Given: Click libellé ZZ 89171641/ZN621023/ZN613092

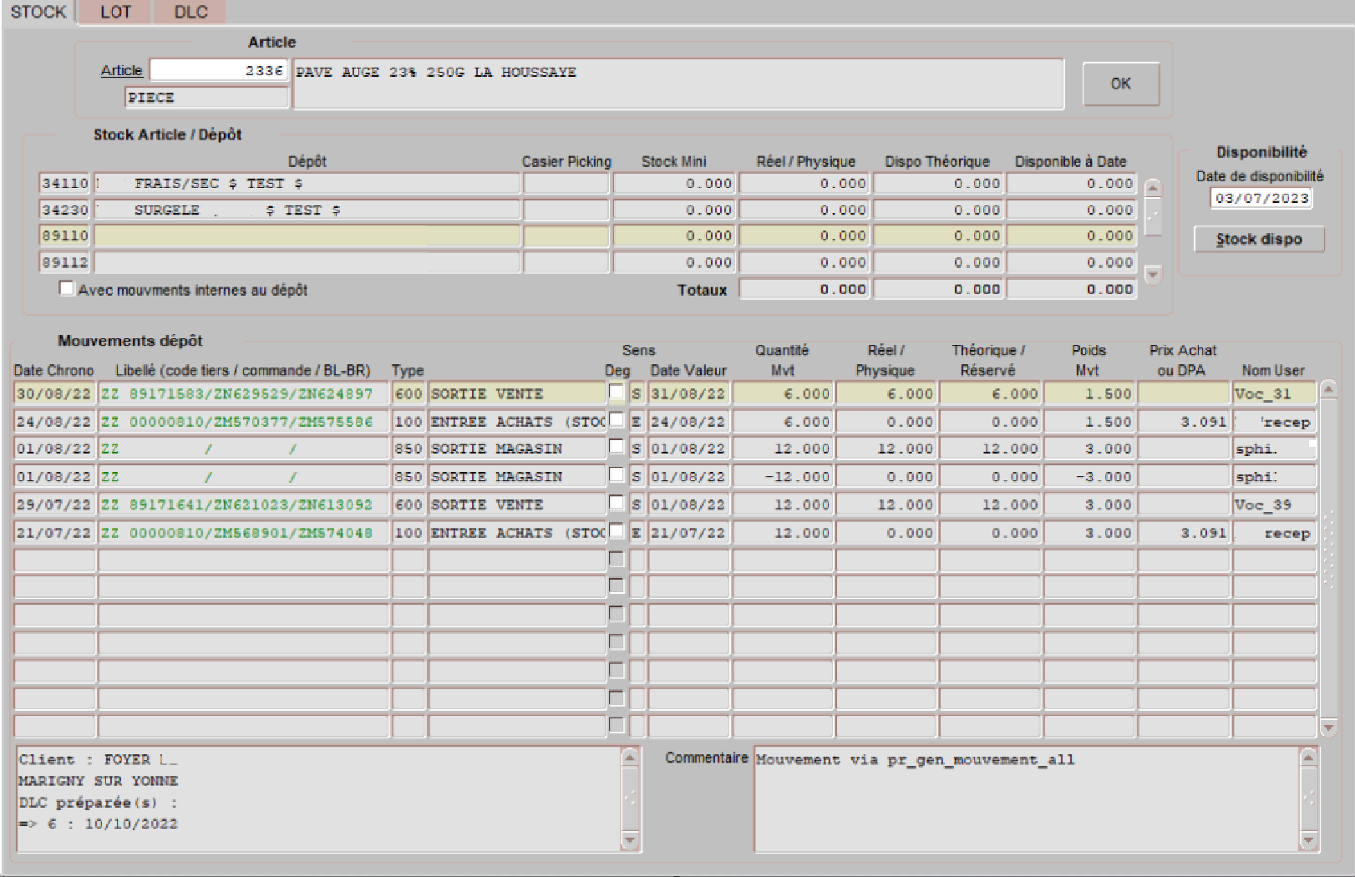Looking at the screenshot, I should (x=244, y=504).
